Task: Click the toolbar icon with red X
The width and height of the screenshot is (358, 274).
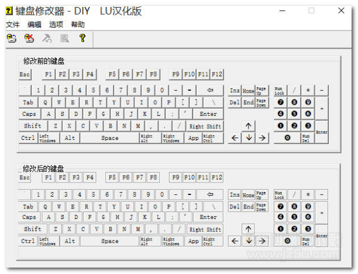Action: (x=29, y=39)
